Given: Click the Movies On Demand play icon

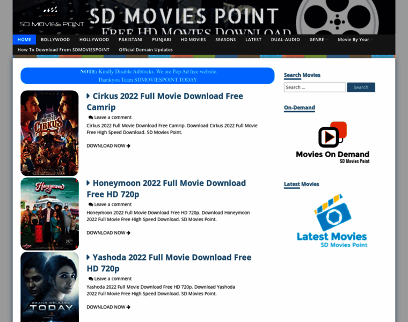Looking at the screenshot, I should pyautogui.click(x=332, y=135).
